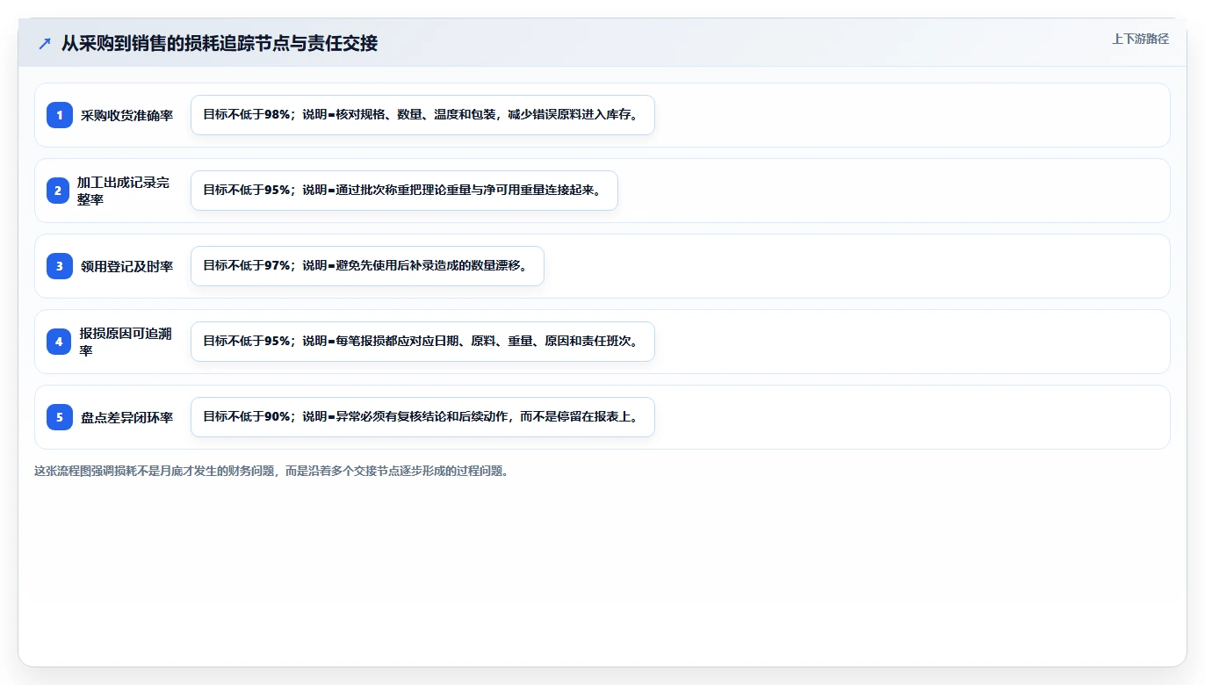
Task: Click the 领用登记及时率 label
Action: pyautogui.click(x=127, y=266)
